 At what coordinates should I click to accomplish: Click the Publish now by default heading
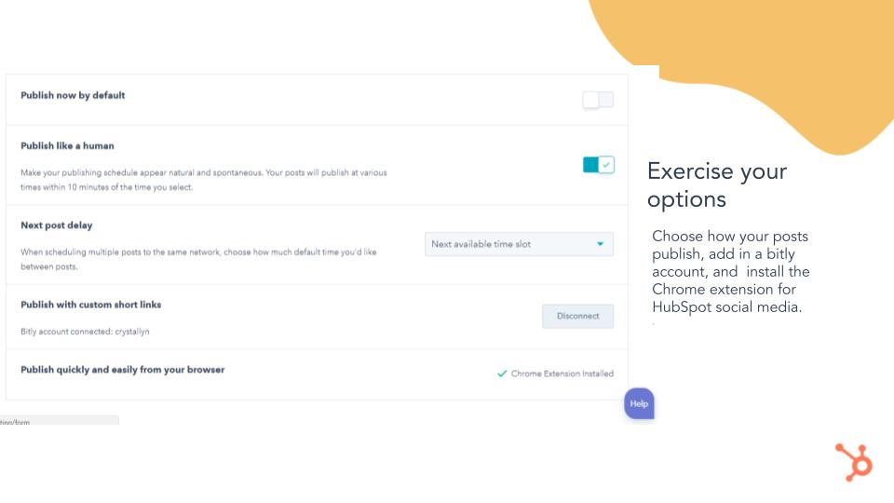(73, 95)
